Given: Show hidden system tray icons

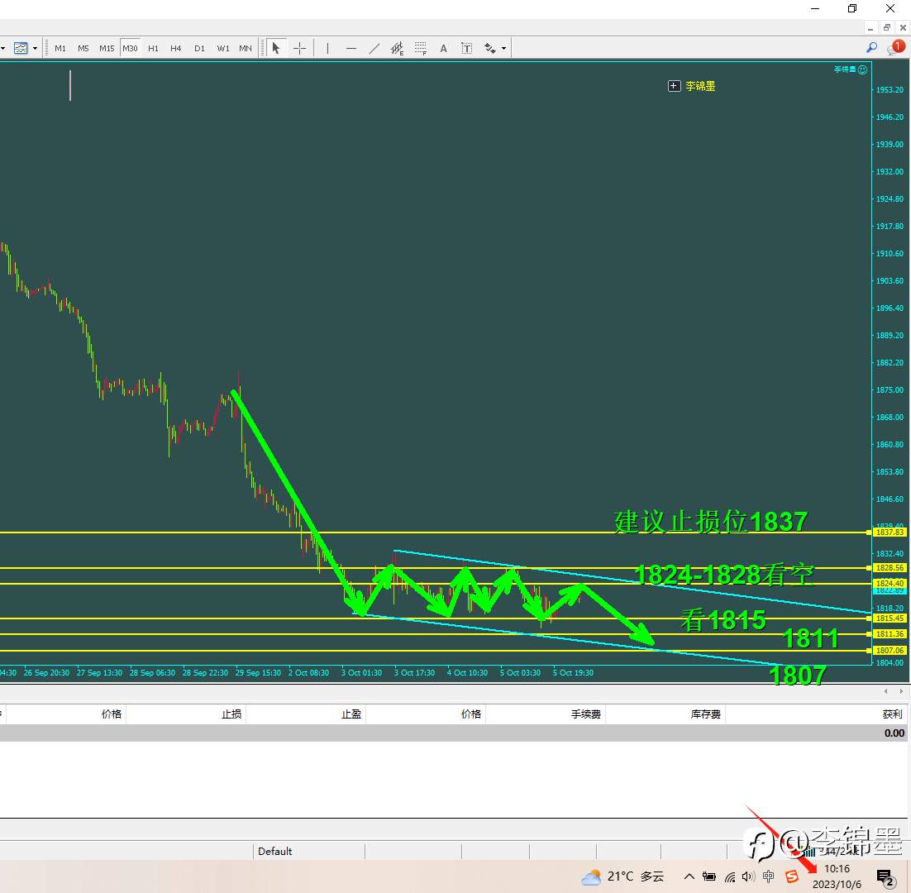Looking at the screenshot, I should [689, 876].
